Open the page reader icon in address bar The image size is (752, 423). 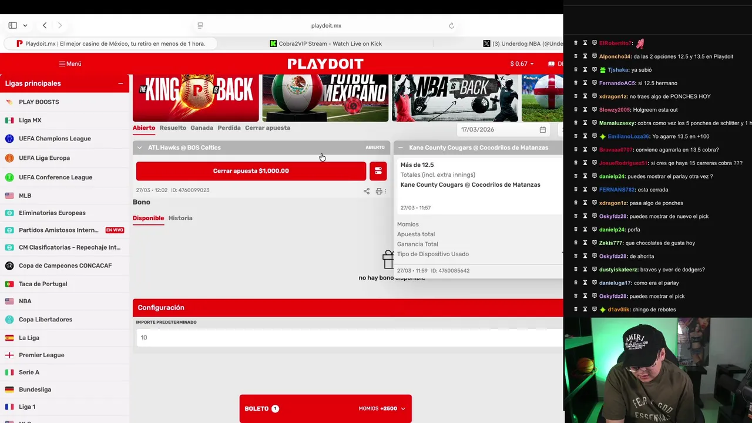[x=200, y=25]
